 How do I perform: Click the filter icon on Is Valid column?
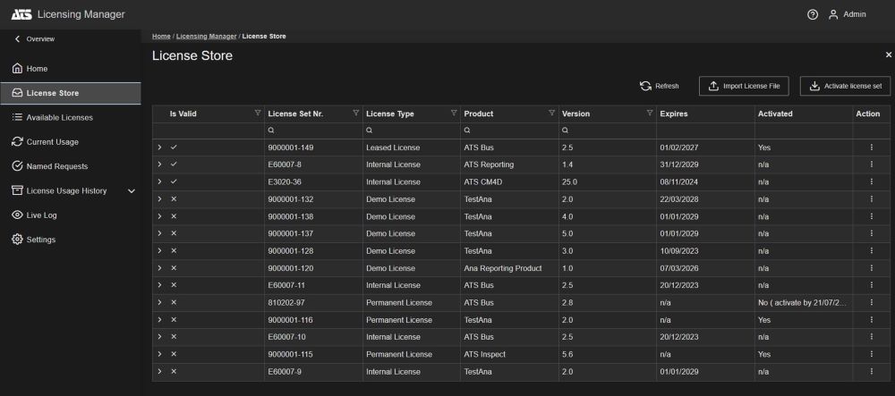(258, 114)
